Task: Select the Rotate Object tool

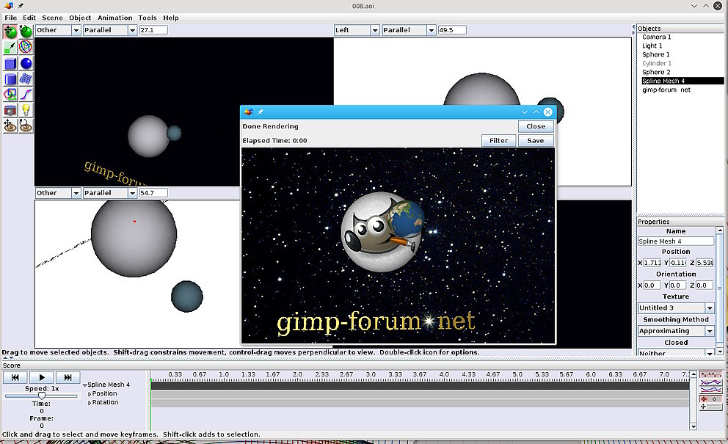Action: point(26,31)
